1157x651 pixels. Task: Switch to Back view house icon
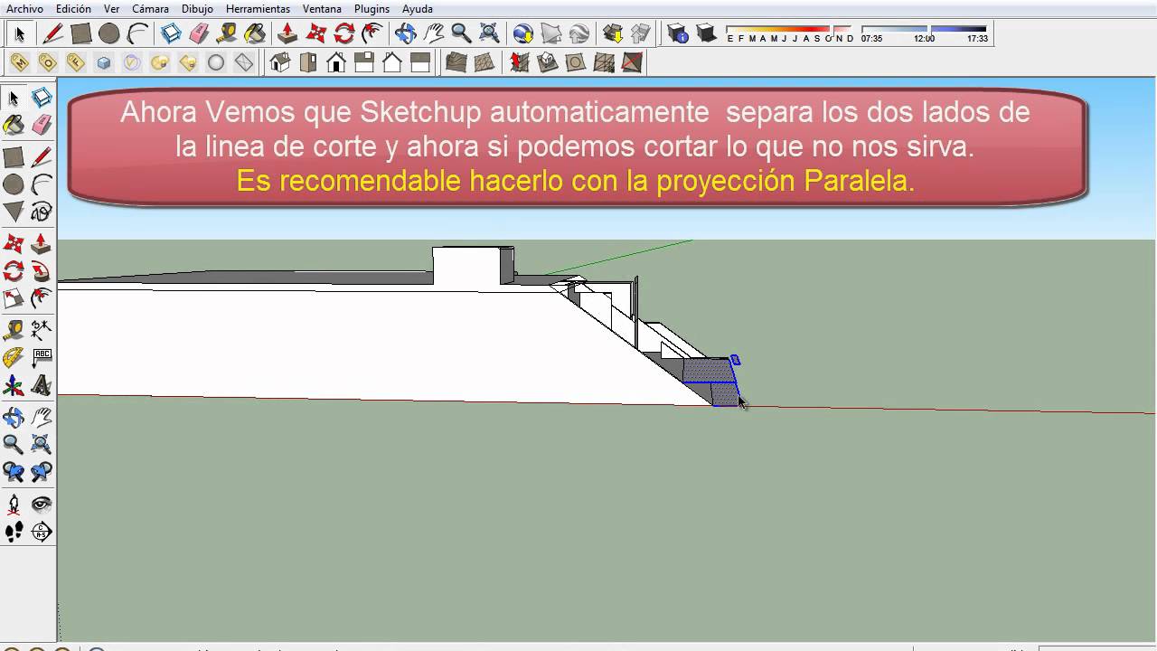click(x=392, y=62)
